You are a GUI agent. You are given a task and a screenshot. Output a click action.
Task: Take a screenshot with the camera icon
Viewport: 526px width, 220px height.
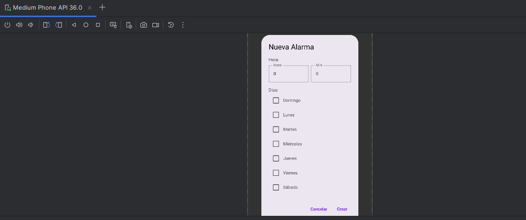pyautogui.click(x=144, y=25)
